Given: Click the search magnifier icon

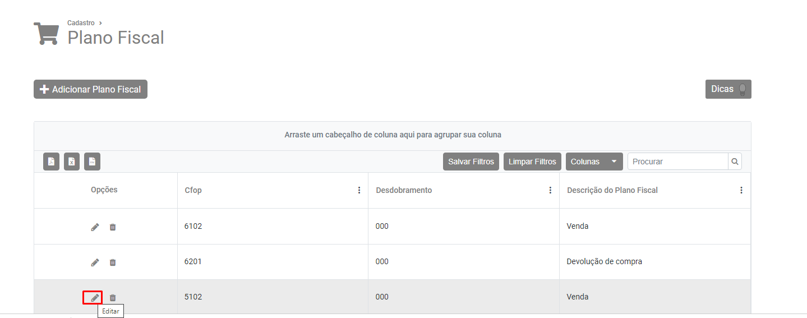Looking at the screenshot, I should [735, 162].
